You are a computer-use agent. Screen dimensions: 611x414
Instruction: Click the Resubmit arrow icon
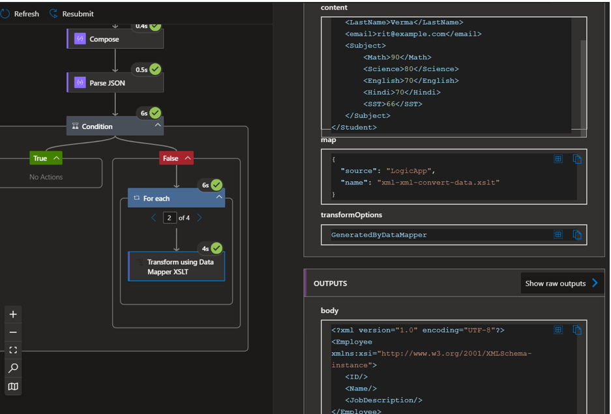[x=53, y=14]
